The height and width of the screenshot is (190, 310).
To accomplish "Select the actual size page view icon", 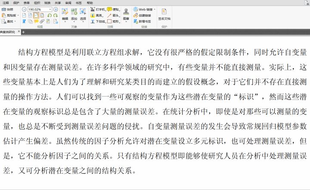I will point(24,15).
